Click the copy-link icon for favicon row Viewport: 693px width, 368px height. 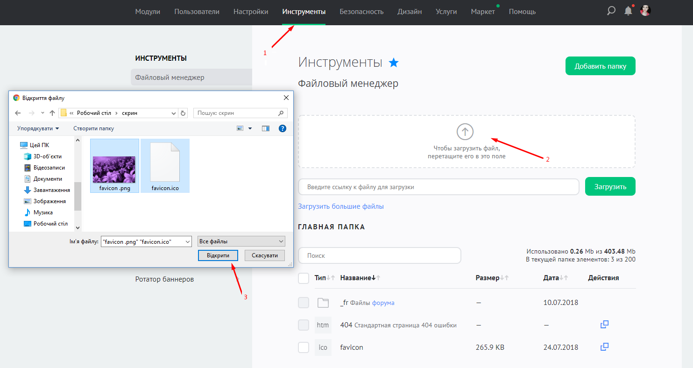point(604,347)
